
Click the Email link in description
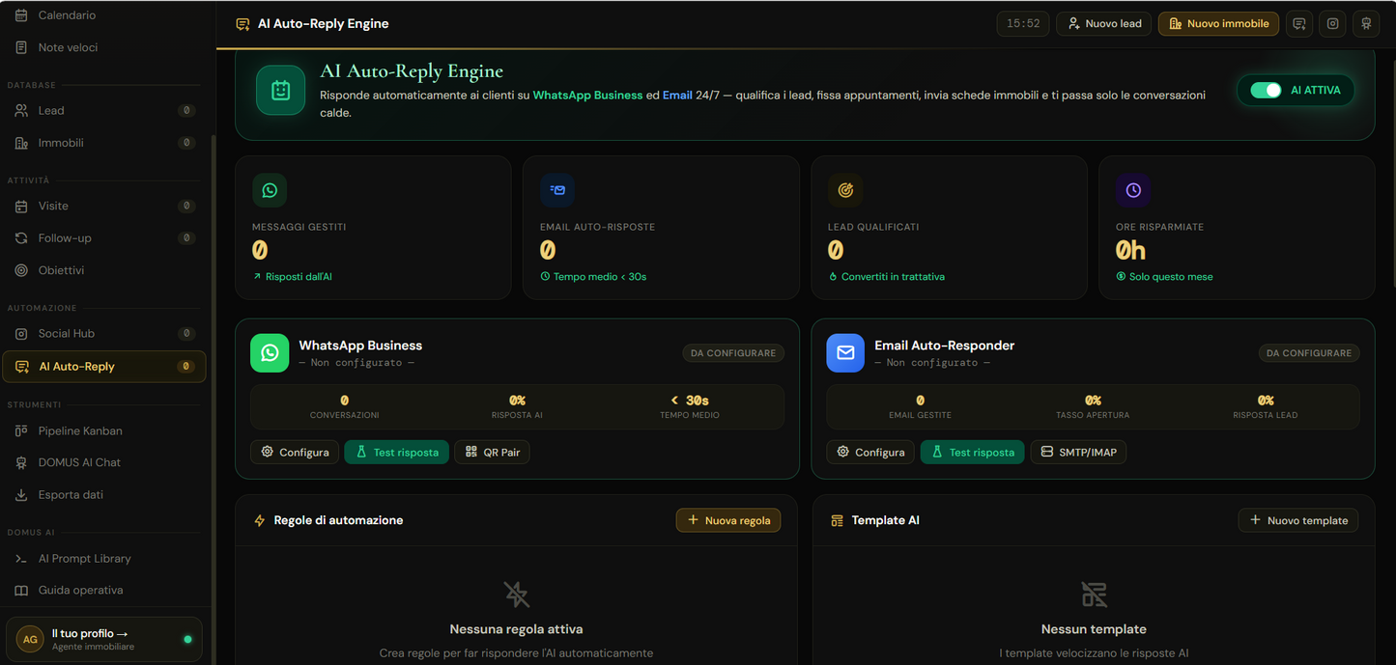pyautogui.click(x=677, y=96)
